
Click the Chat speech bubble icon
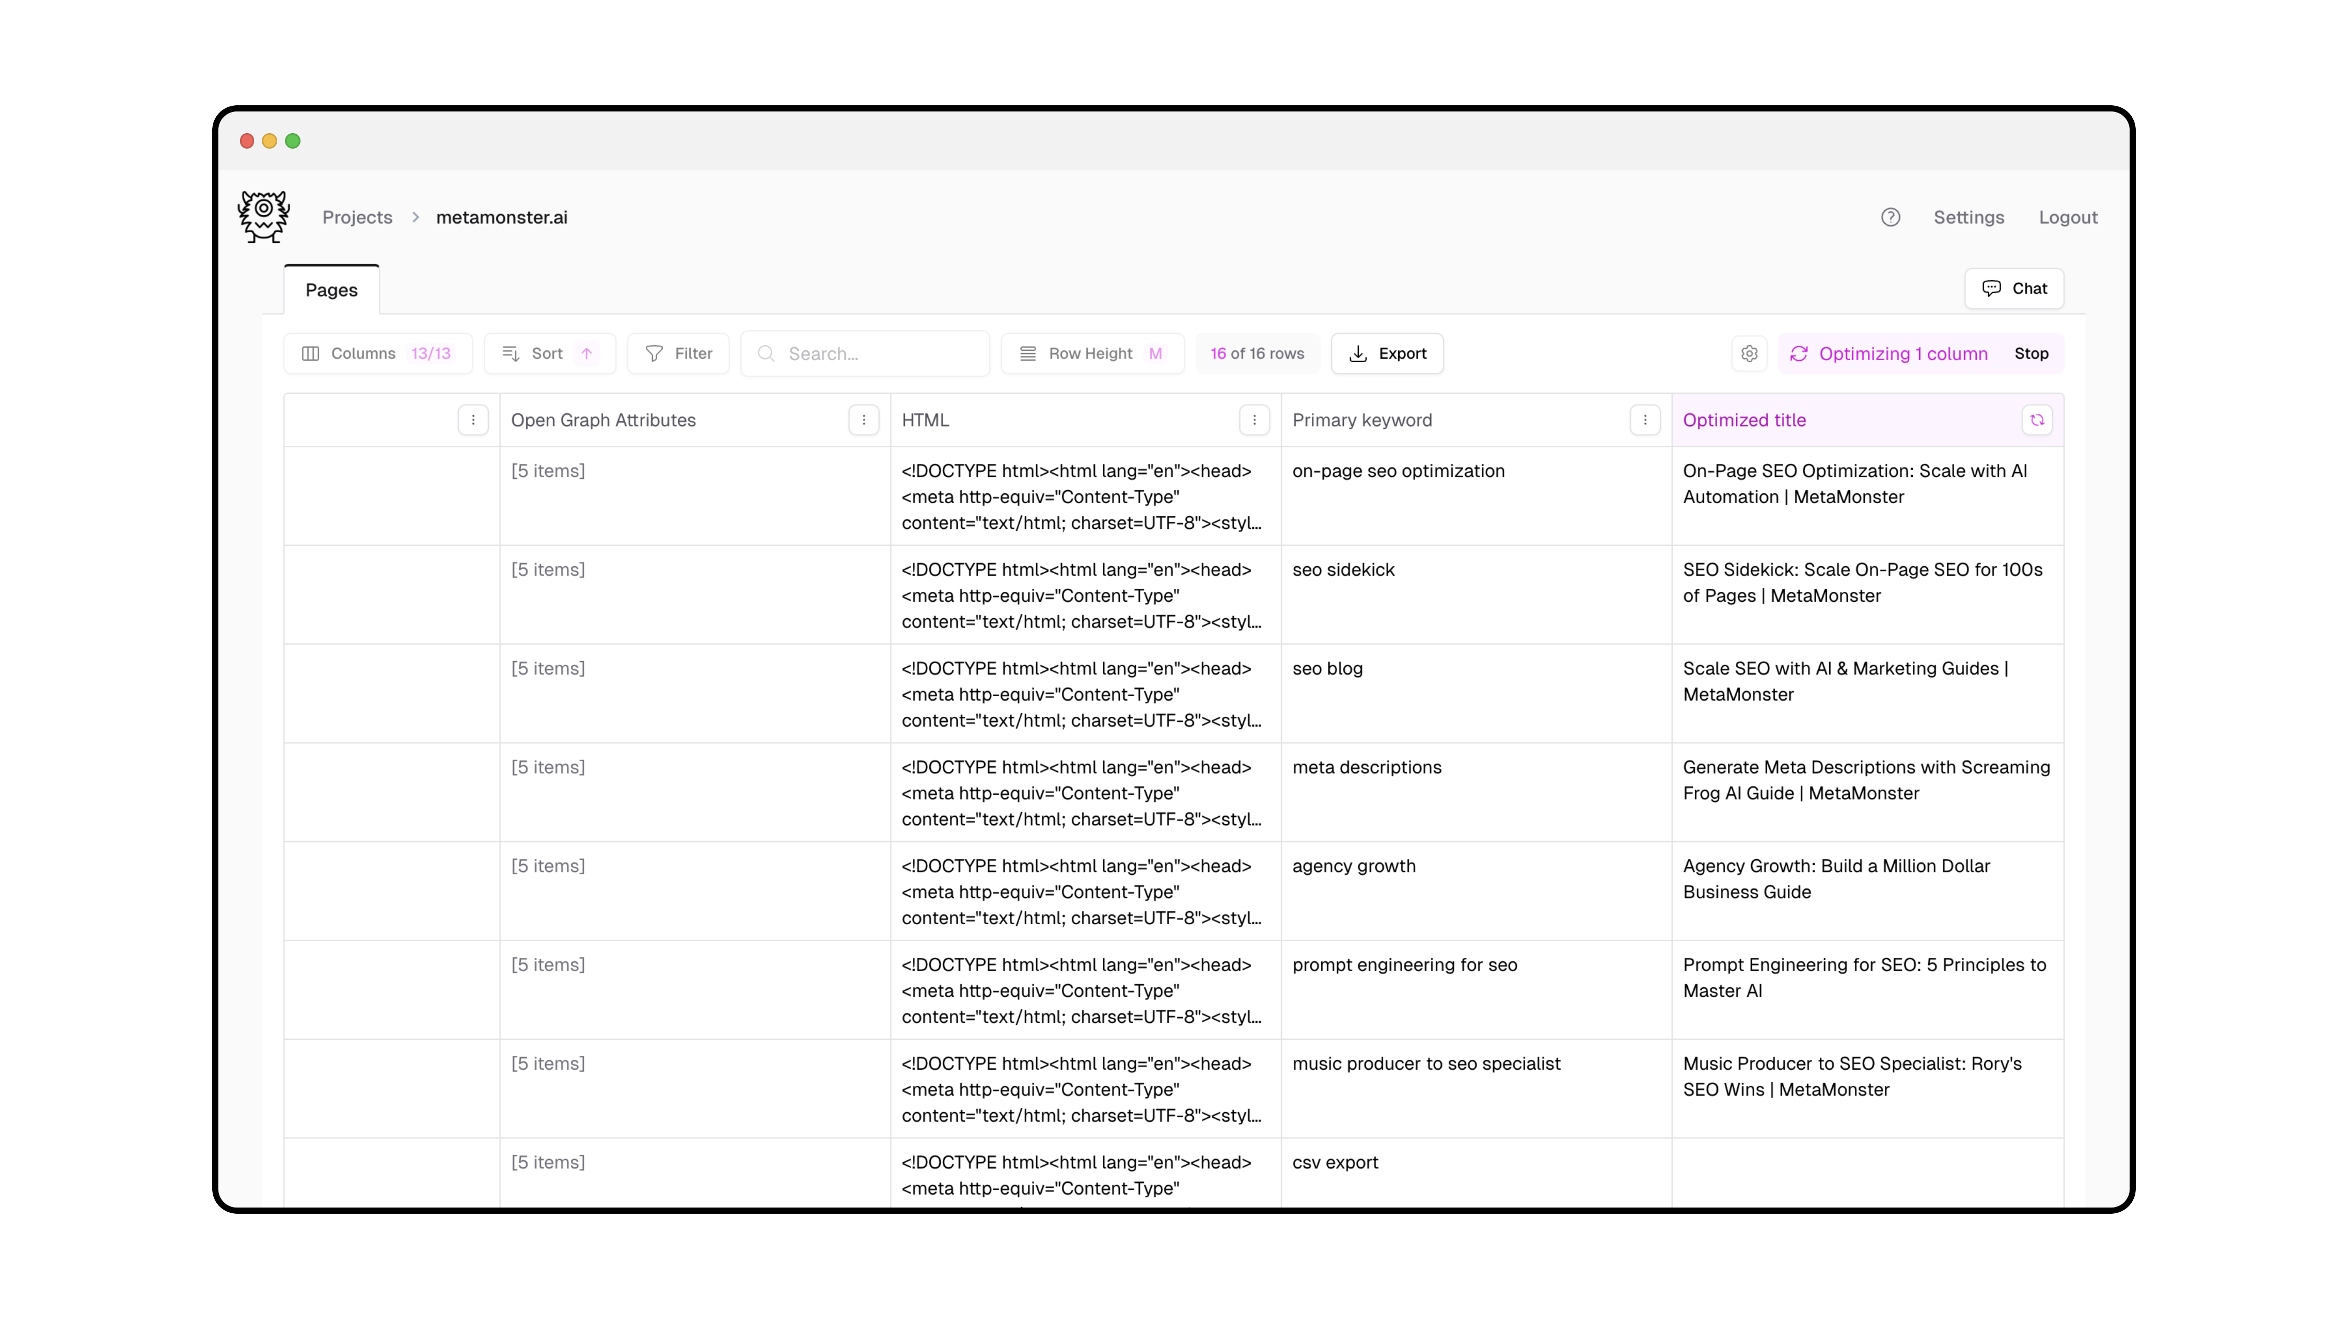[x=1992, y=288]
